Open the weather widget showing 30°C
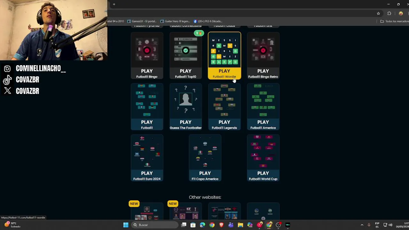 click(x=13, y=225)
